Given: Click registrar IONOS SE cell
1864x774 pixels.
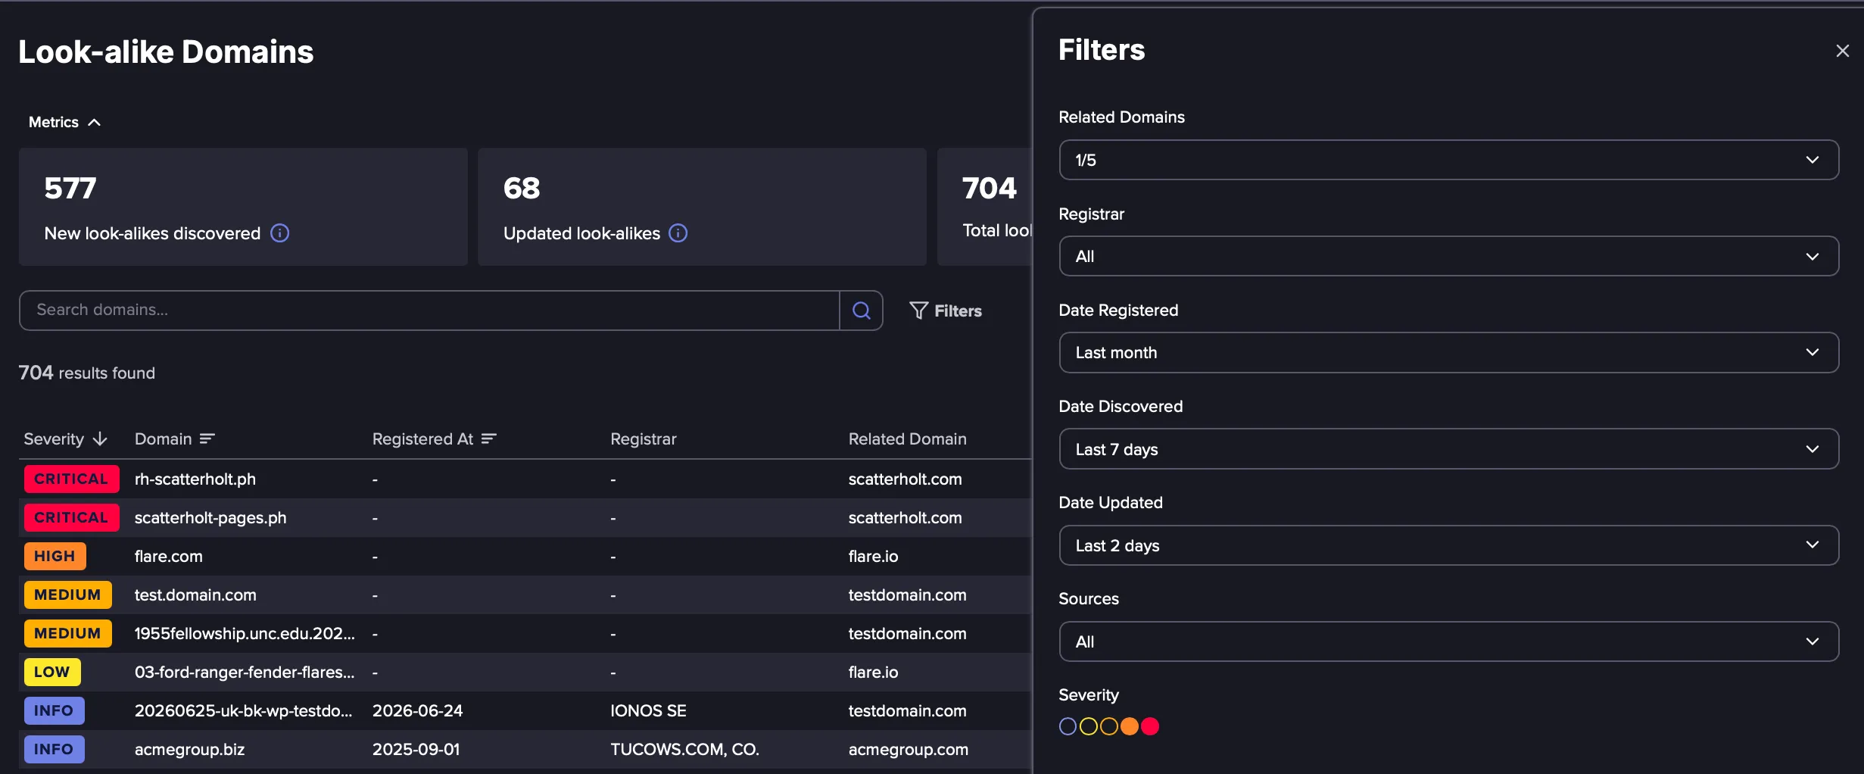Looking at the screenshot, I should click(648, 711).
